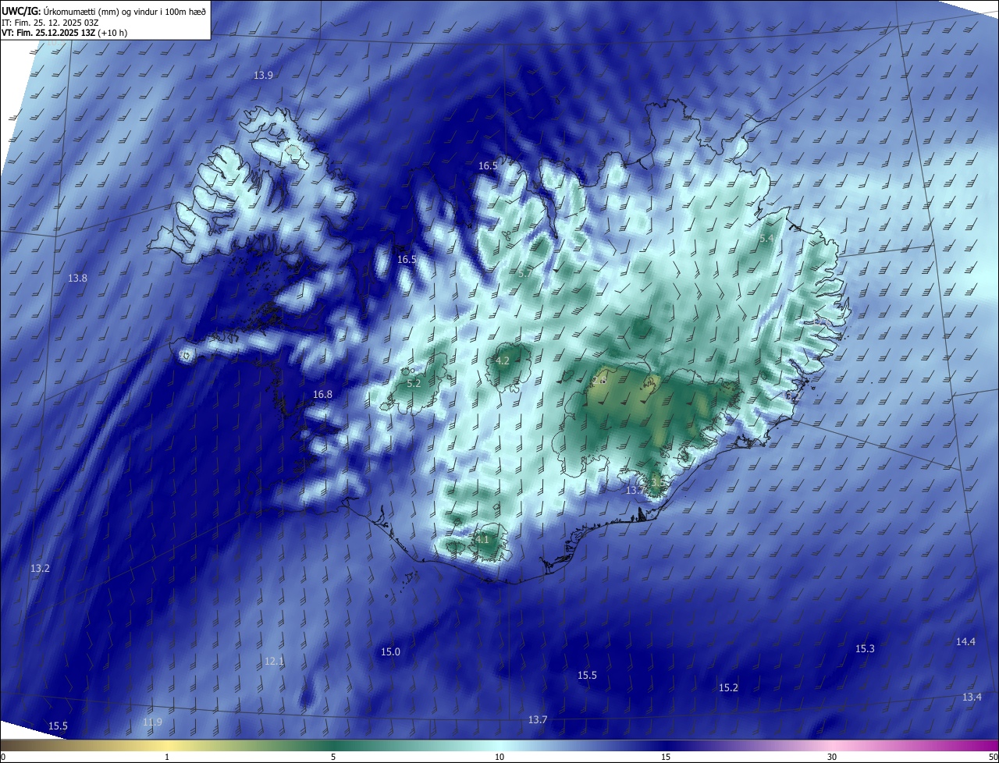Click the 13.2 value label
Viewport: 999px width, 763px height.
40,569
